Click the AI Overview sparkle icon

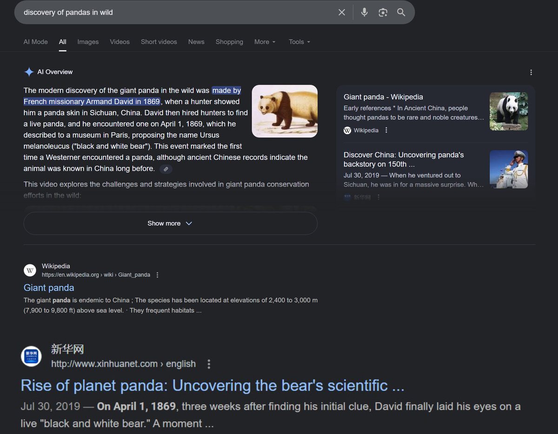(x=29, y=72)
